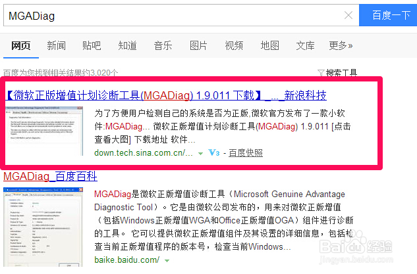
Task: Open the 微软正版增值计划诊断工具 新浪科技 result link
Action: tap(166, 95)
